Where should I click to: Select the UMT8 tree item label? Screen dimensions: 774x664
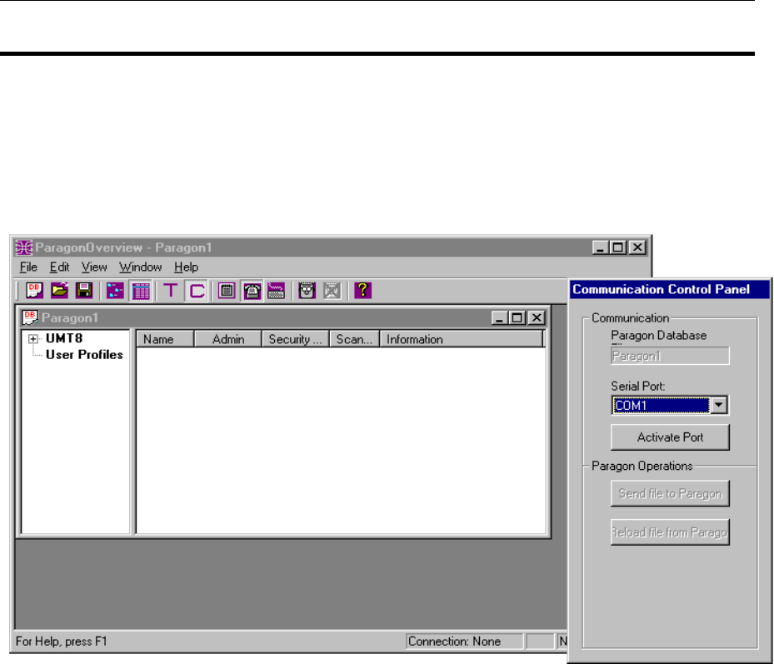(64, 338)
